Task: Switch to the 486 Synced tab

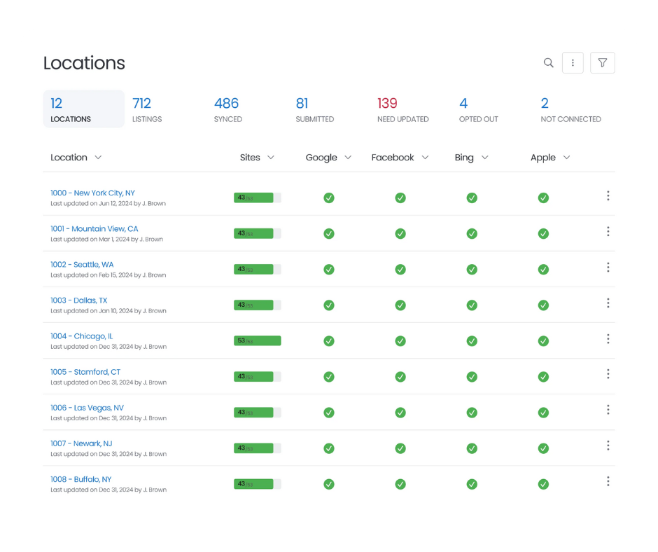Action: [x=227, y=109]
